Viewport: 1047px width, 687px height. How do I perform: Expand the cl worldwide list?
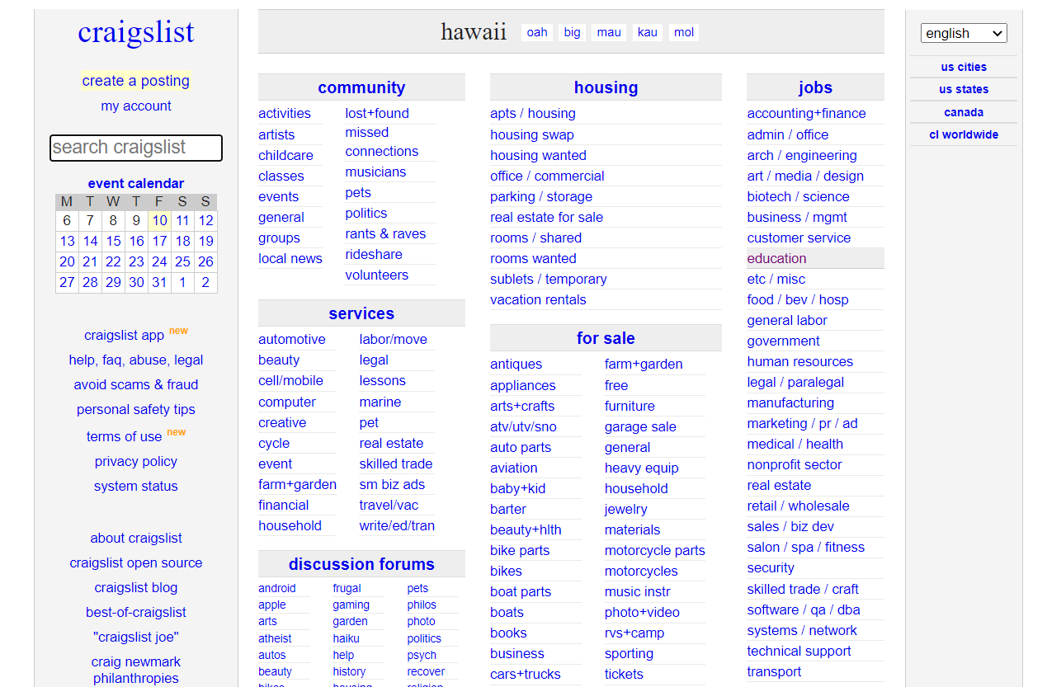tap(964, 134)
